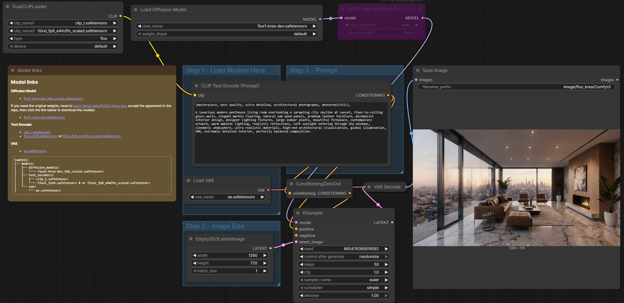Click the VAE Decode node title
The image size is (624, 303).
click(387, 187)
